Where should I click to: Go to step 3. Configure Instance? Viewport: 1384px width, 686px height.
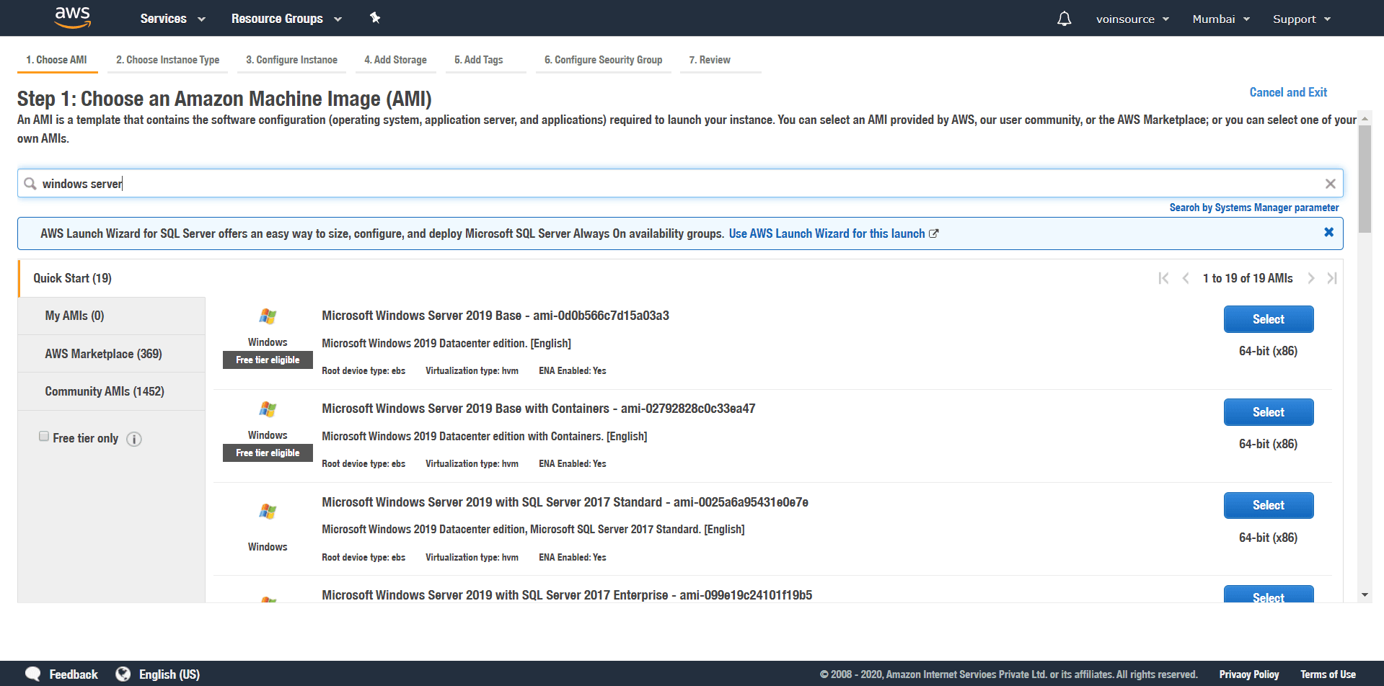coord(291,60)
